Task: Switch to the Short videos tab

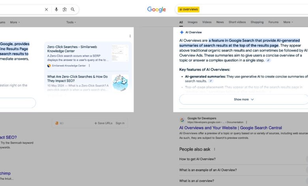Action: click(237, 22)
